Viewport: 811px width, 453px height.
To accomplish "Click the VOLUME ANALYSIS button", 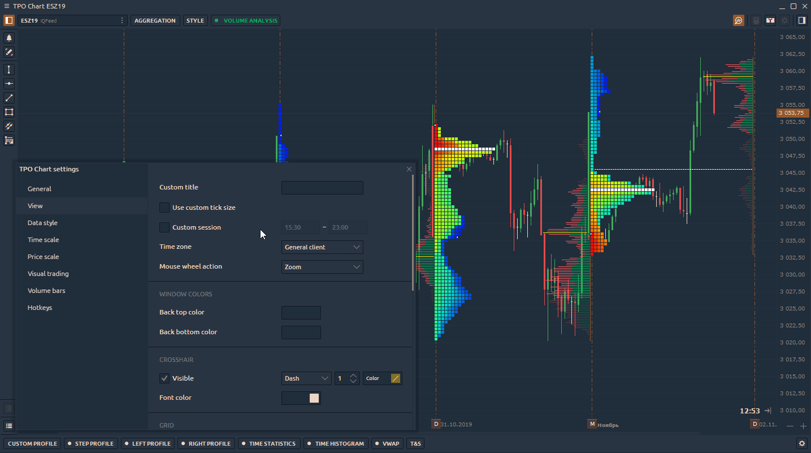I will (x=245, y=20).
